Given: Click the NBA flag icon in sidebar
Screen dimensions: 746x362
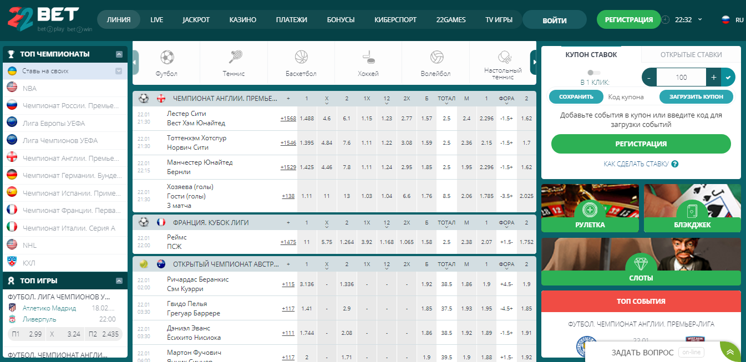Looking at the screenshot, I should click(x=12, y=88).
